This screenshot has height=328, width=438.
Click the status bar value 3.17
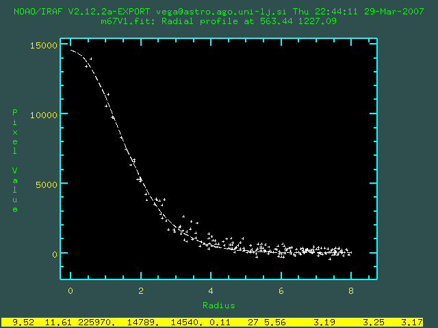coord(412,323)
